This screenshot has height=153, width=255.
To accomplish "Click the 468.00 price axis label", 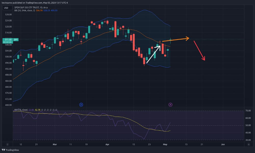I will click(8, 105).
